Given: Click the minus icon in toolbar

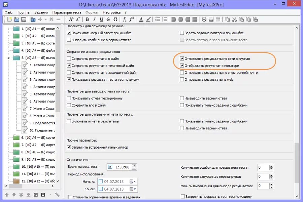Looking at the screenshot, I should [x=58, y=19].
